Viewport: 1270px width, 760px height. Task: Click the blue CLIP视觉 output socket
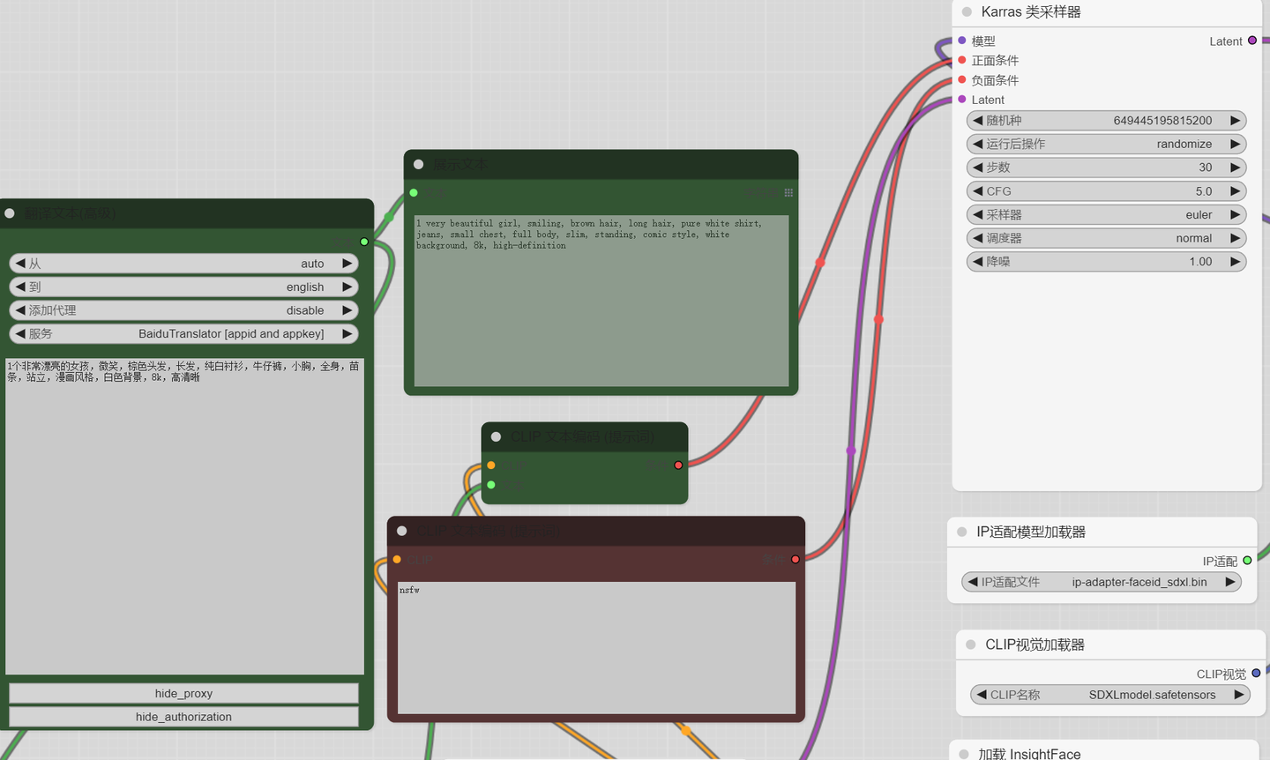[1256, 674]
